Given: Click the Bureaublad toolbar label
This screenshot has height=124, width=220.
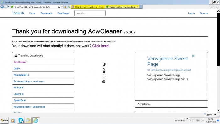Looking at the screenshot, I should [x=180, y=121].
